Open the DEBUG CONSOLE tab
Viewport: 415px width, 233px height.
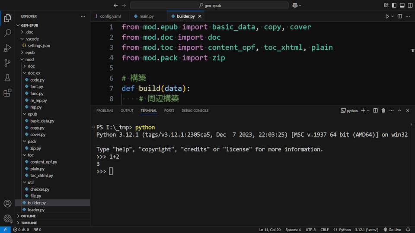[x=195, y=111]
